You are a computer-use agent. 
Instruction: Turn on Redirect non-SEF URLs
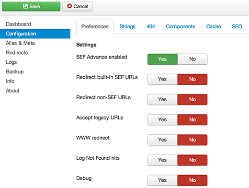[162, 99]
